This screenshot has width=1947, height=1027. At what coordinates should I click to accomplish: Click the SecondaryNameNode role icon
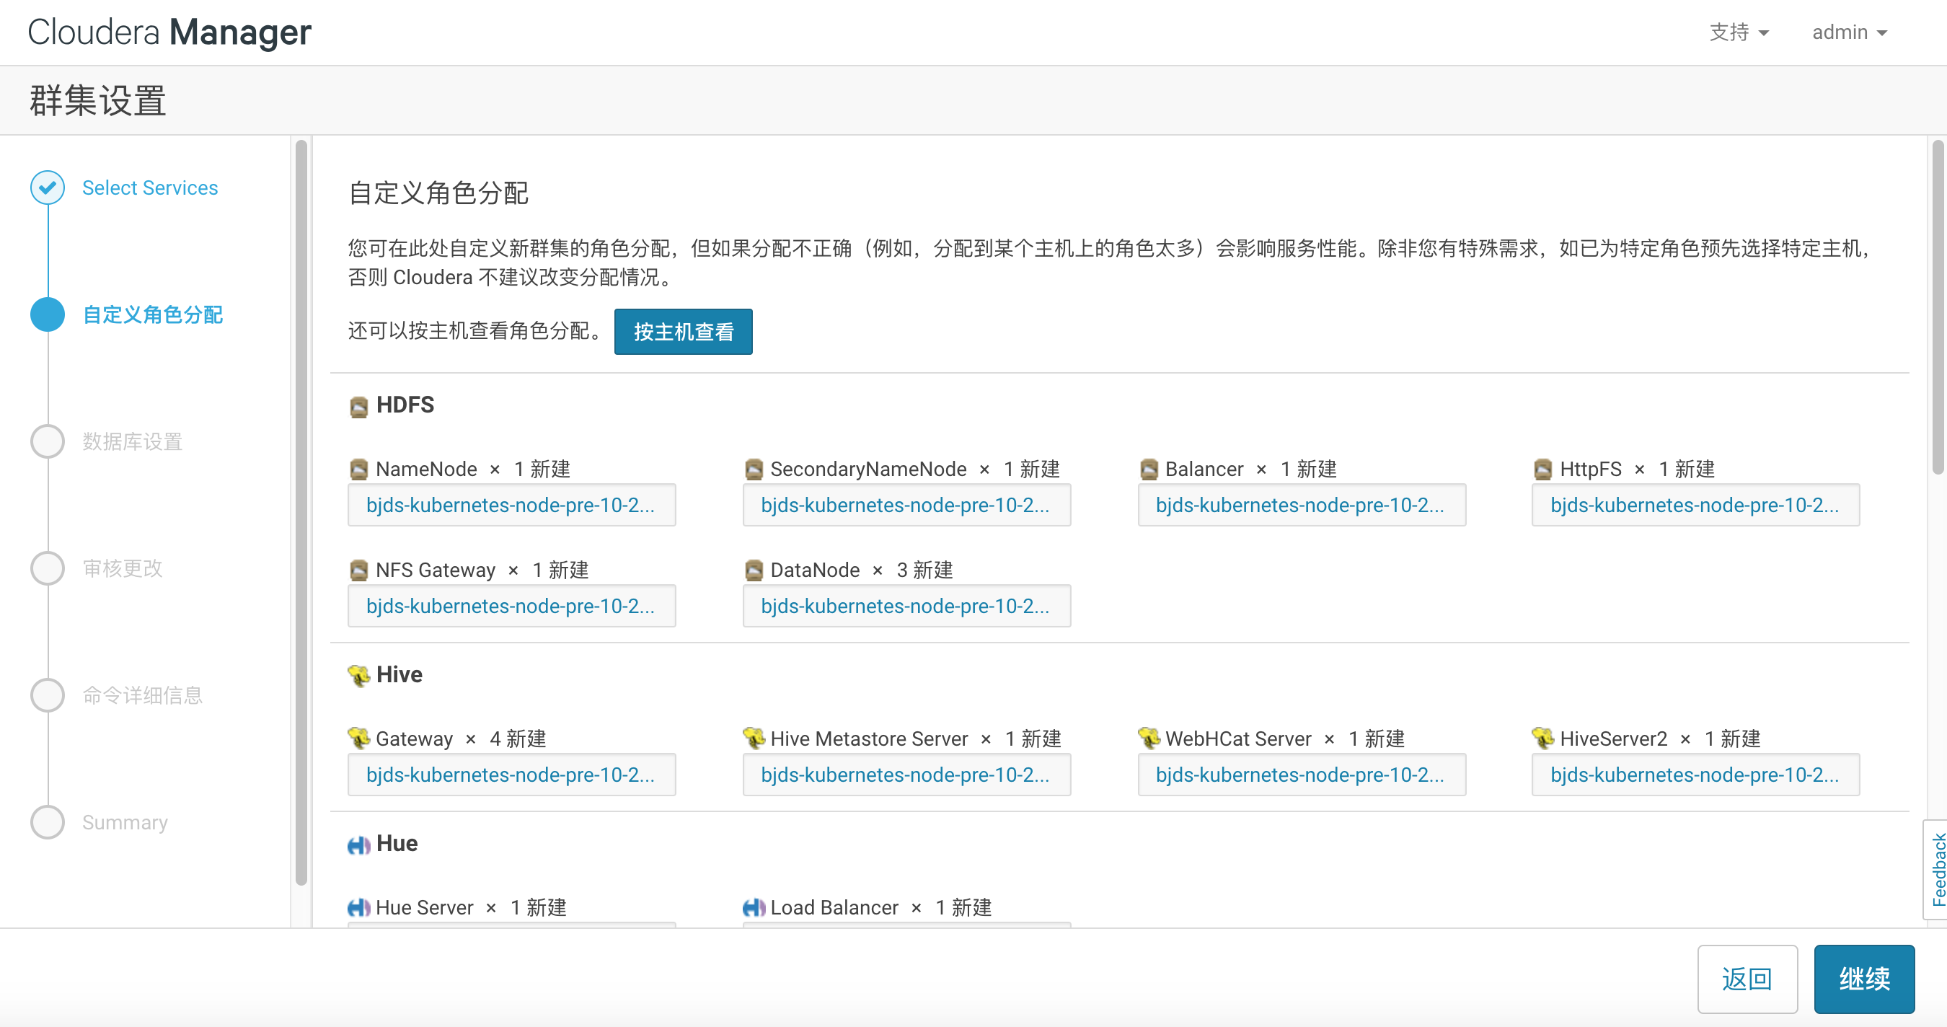(x=752, y=468)
